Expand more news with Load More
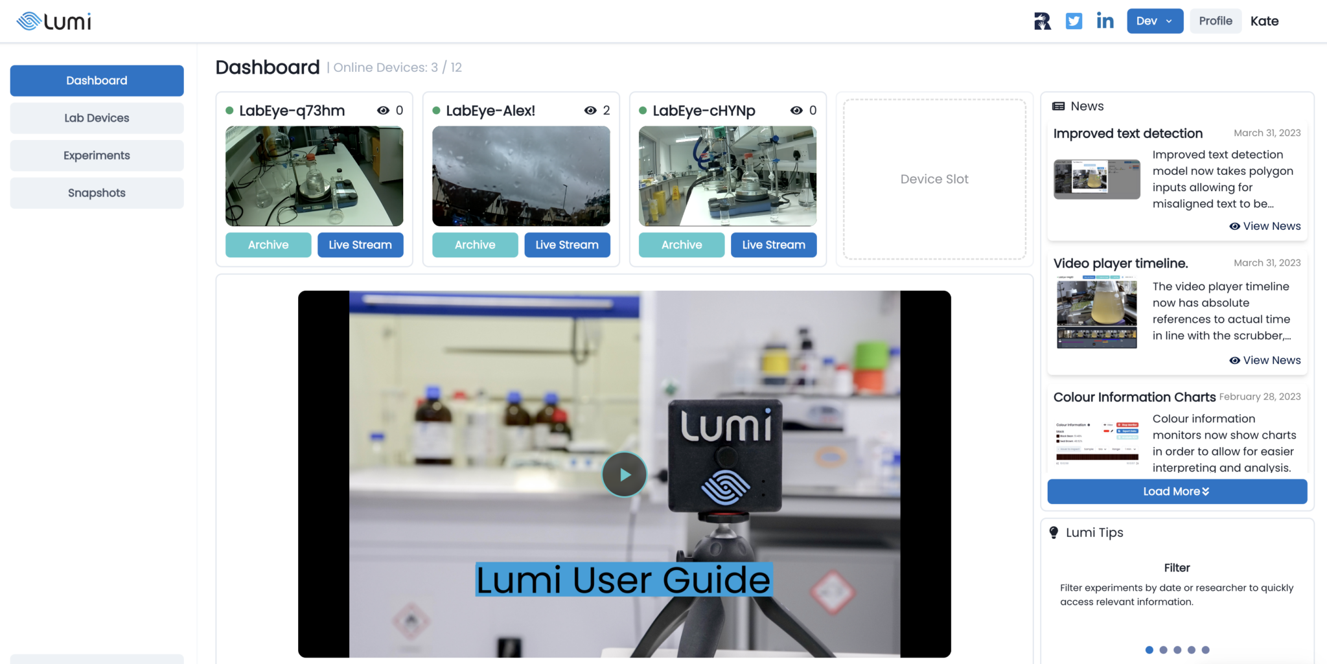The image size is (1327, 664). (x=1176, y=491)
